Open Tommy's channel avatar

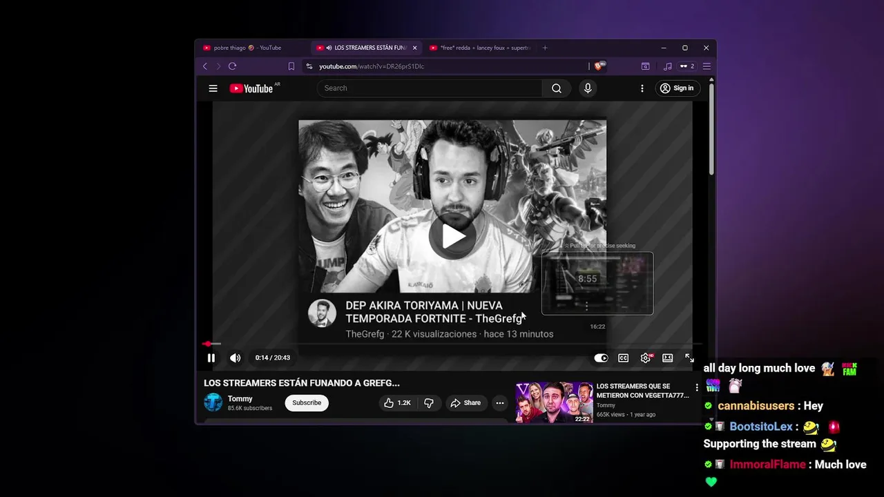pyautogui.click(x=213, y=402)
